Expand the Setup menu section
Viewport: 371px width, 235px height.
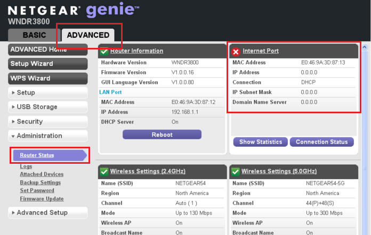[48, 93]
